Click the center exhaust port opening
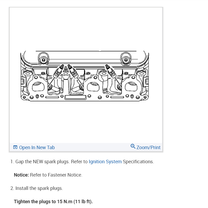This screenshot has height=208, width=208. (x=93, y=87)
